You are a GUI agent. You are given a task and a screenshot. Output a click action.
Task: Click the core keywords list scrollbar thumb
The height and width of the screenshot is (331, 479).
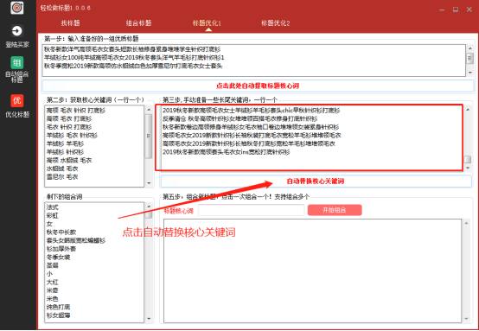pos(149,137)
